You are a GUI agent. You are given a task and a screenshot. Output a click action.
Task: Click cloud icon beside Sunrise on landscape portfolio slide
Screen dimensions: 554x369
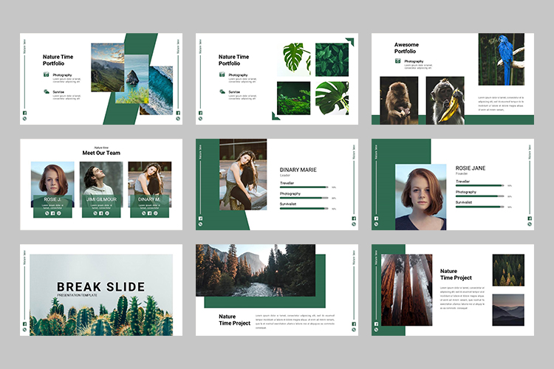[47, 92]
